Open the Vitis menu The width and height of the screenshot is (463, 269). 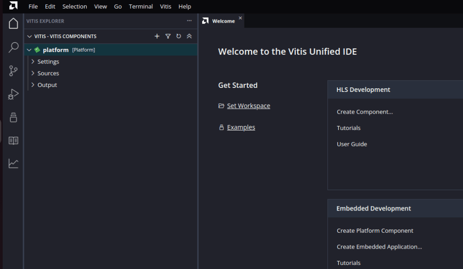165,6
